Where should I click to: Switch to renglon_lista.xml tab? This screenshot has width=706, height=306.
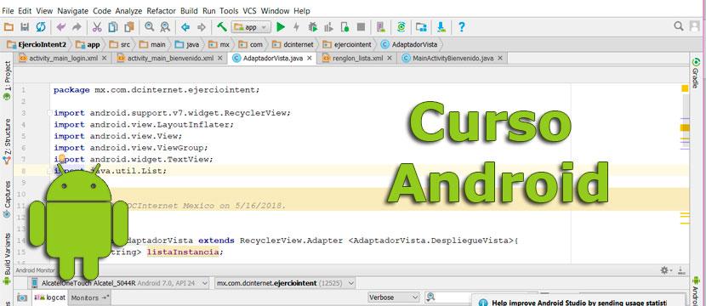[357, 58]
